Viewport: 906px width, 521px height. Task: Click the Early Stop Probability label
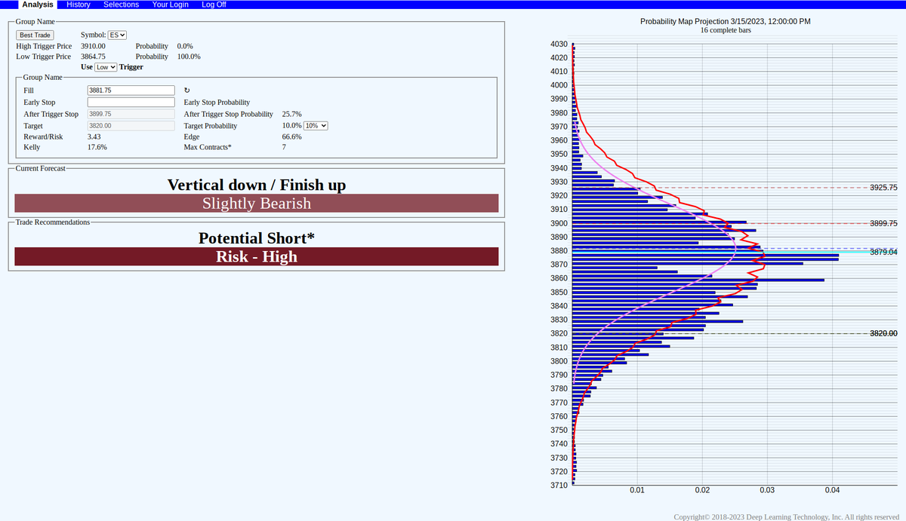pos(217,103)
